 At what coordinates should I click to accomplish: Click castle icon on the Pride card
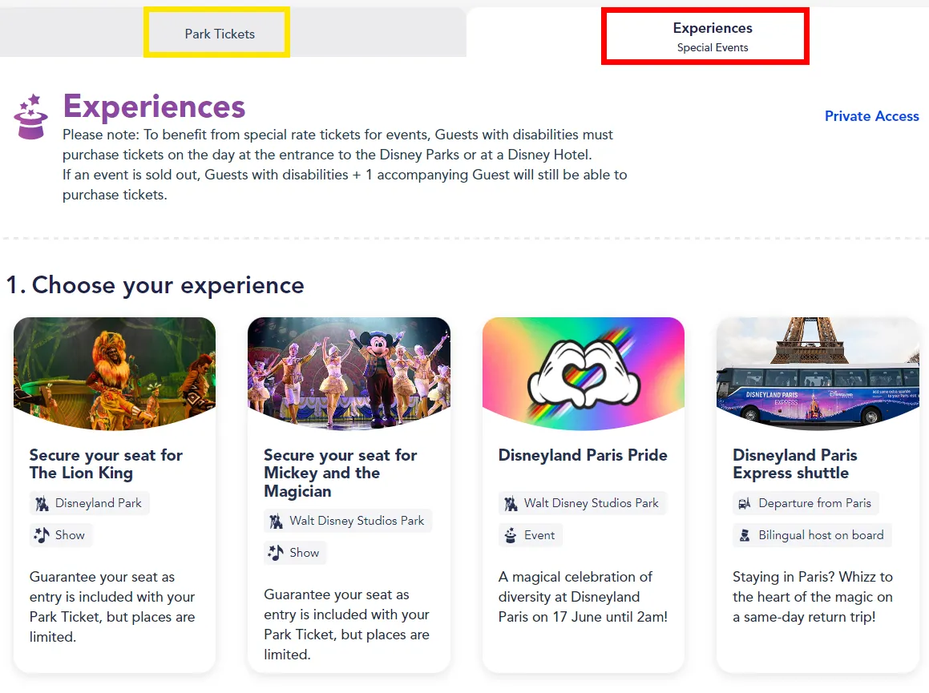point(511,503)
